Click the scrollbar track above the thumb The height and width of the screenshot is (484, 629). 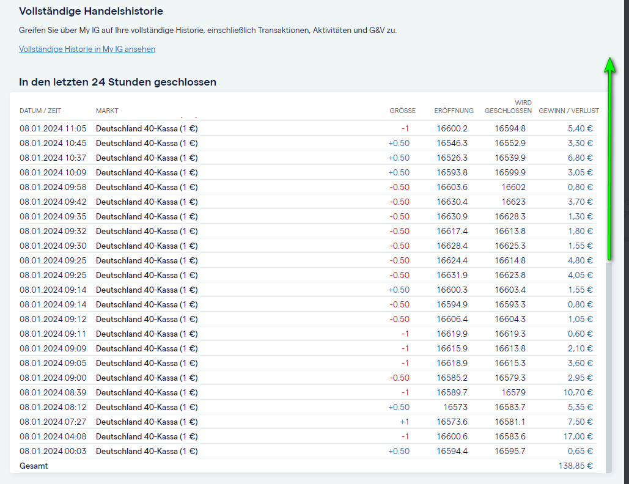[608, 183]
